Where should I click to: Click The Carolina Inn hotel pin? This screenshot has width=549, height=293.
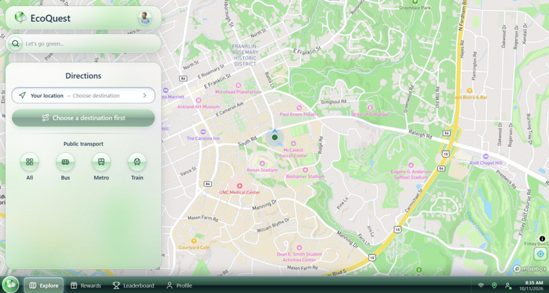click(x=203, y=132)
